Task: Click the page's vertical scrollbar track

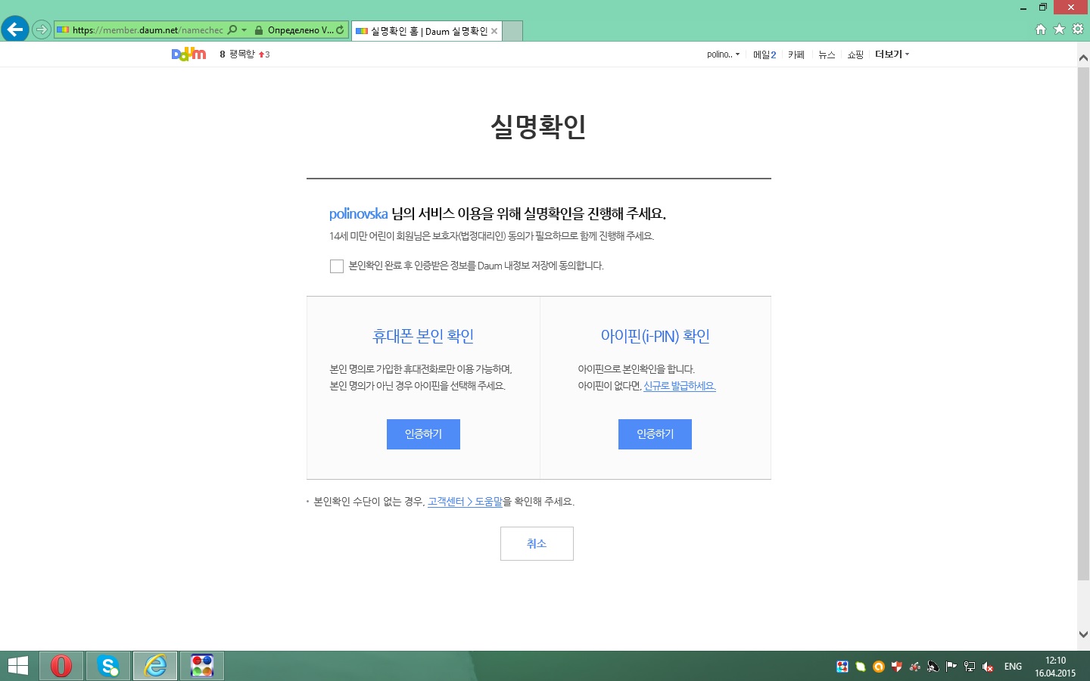Action: click(x=1083, y=604)
